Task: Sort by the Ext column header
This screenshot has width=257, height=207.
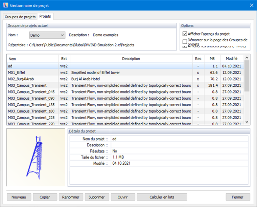Action: [64, 59]
